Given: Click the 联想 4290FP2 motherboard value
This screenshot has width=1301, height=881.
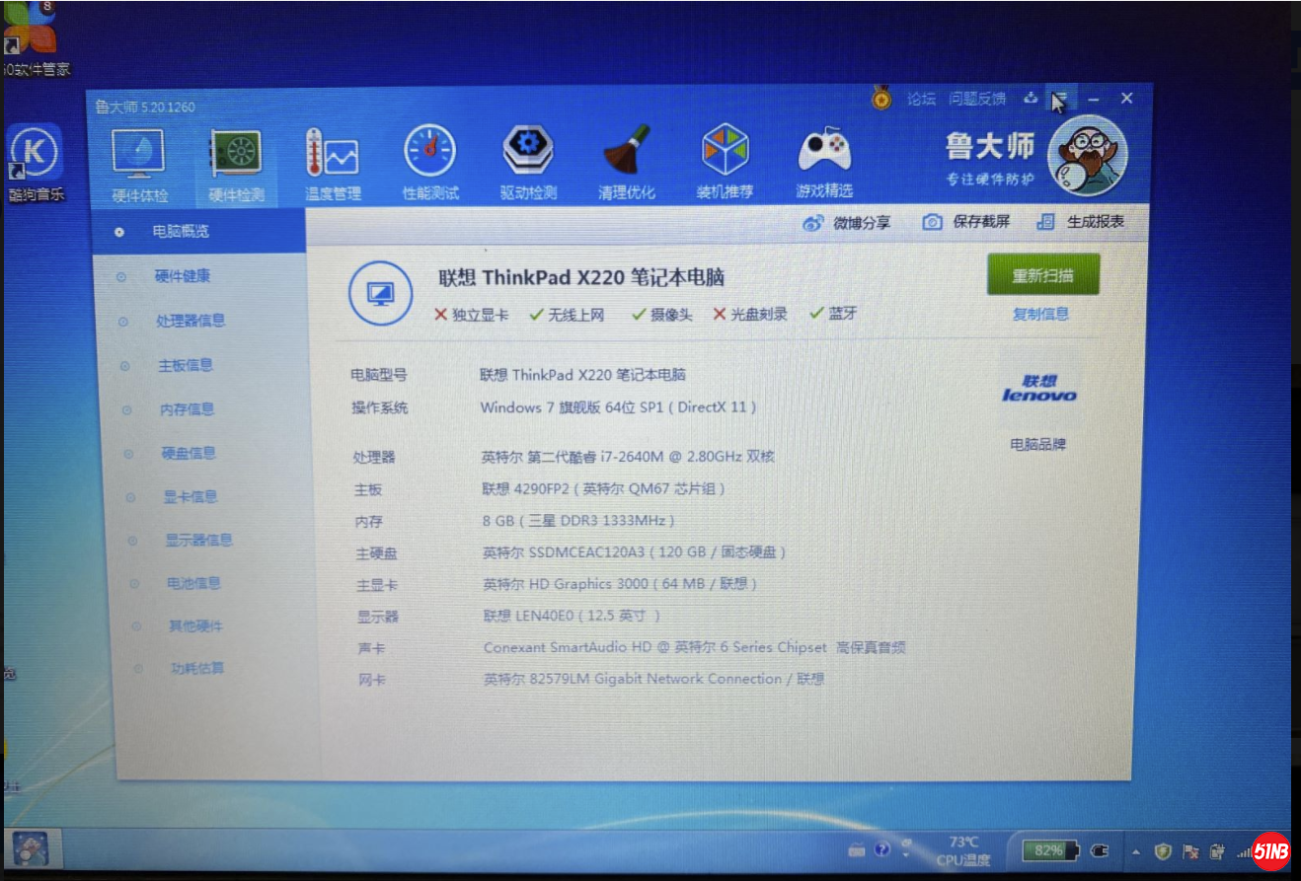Looking at the screenshot, I should point(604,488).
